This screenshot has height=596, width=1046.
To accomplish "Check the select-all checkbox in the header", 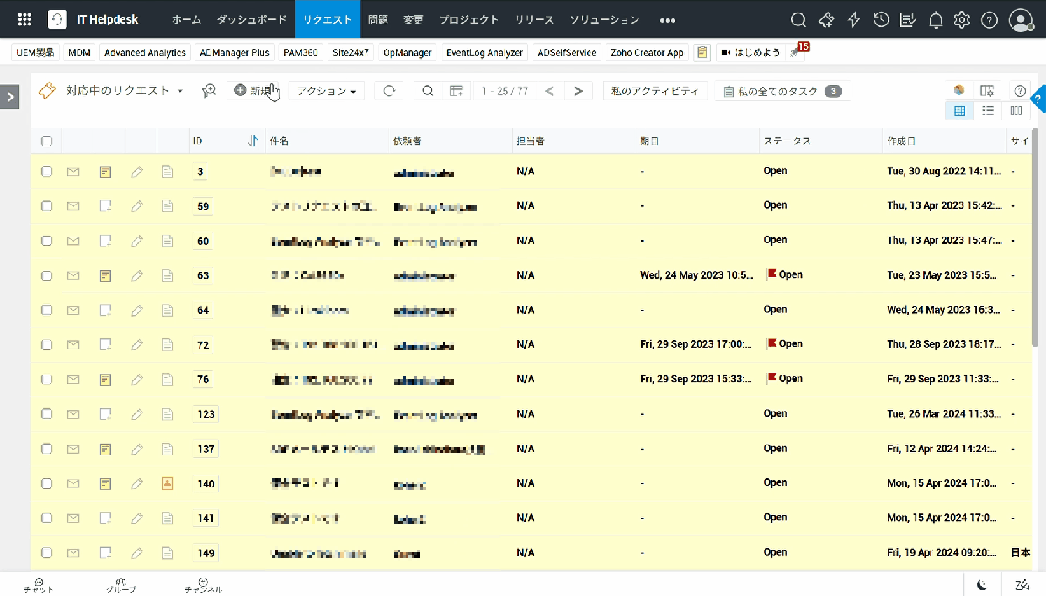I will (46, 141).
